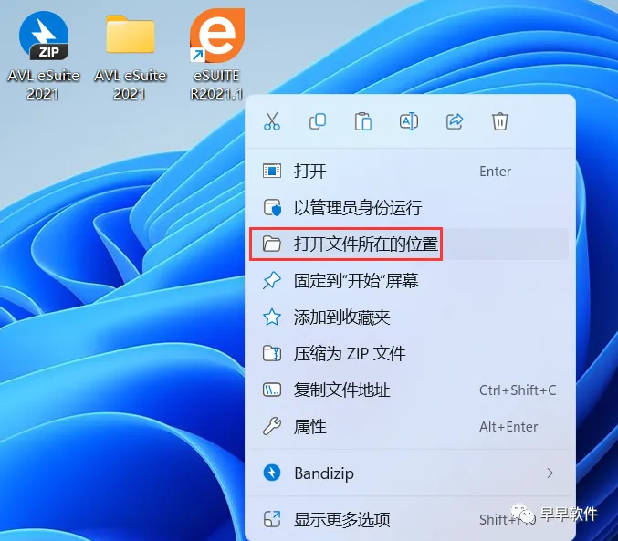Select the eSUITE R2021.1 desktop shortcut
618x541 pixels.
coord(216,36)
